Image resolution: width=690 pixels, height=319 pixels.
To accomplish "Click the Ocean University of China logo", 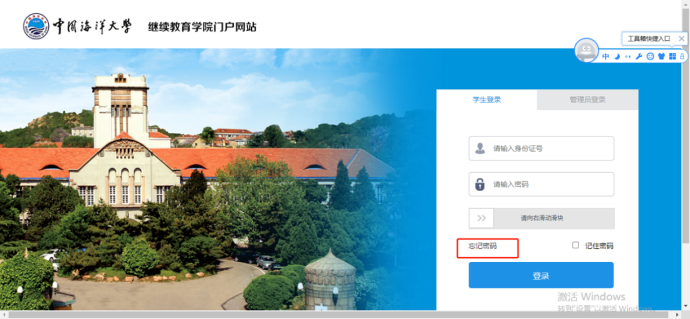I will [36, 26].
